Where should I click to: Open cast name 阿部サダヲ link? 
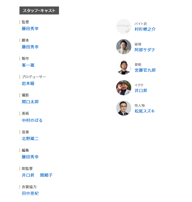145,50
